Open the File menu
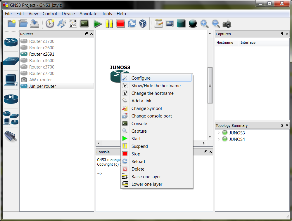Viewport: 292px width, 221px height. click(8, 14)
